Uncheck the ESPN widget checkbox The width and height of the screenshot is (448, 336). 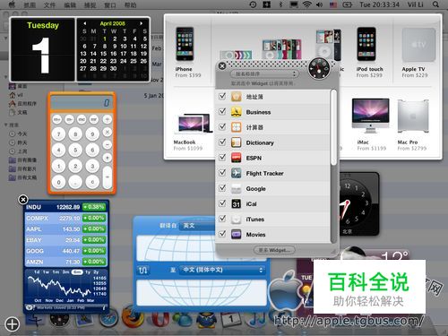coord(222,157)
